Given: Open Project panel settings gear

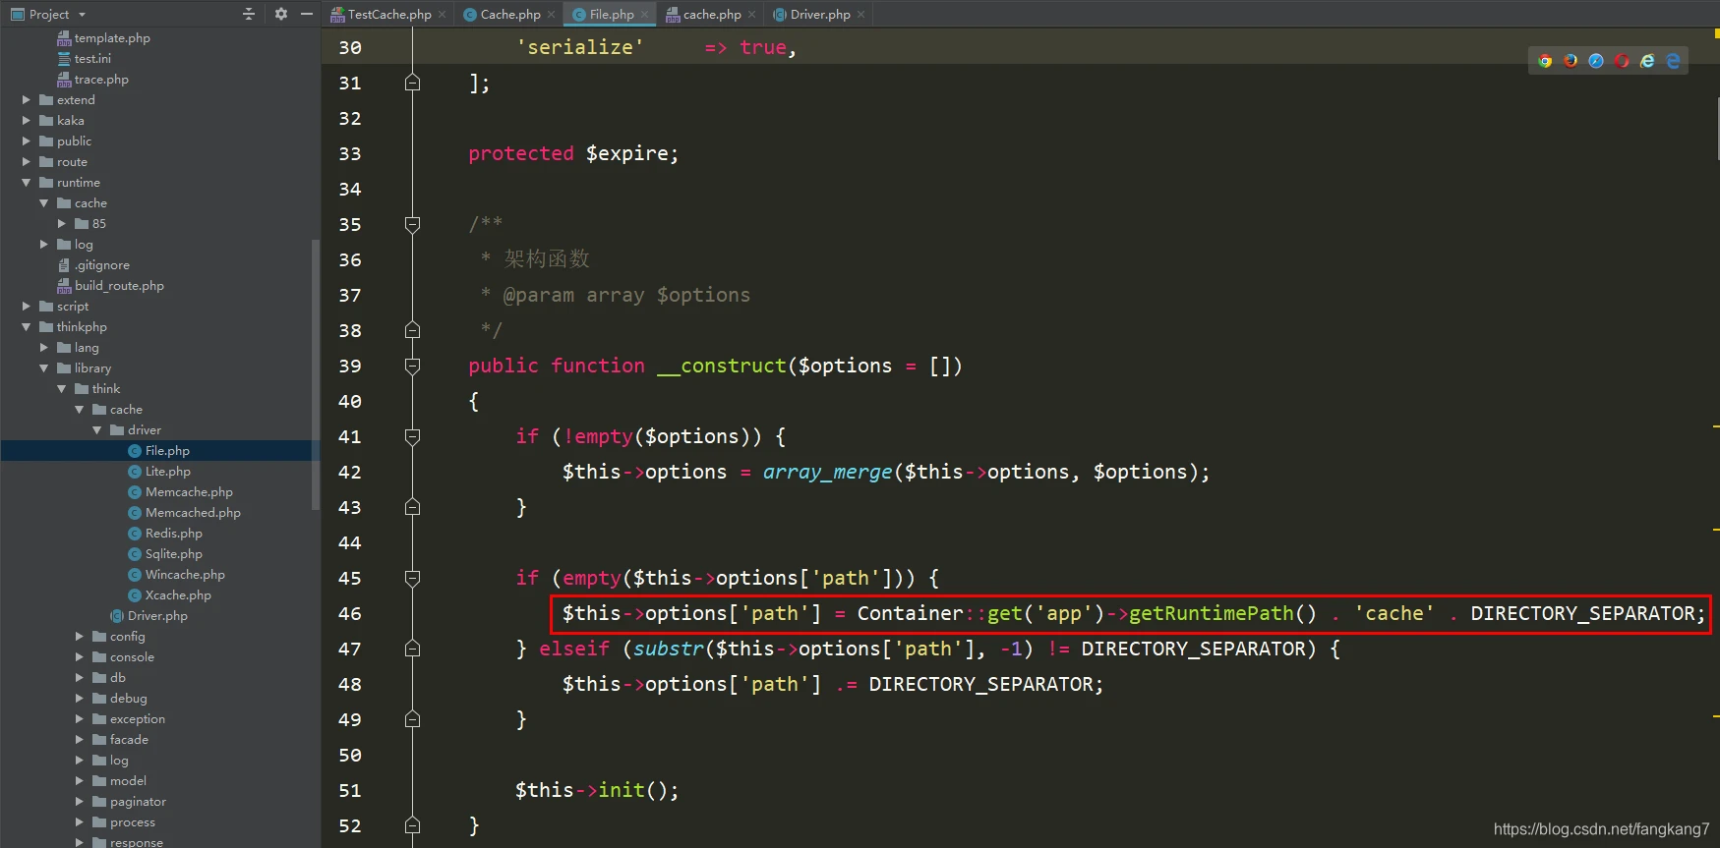Looking at the screenshot, I should click(281, 14).
